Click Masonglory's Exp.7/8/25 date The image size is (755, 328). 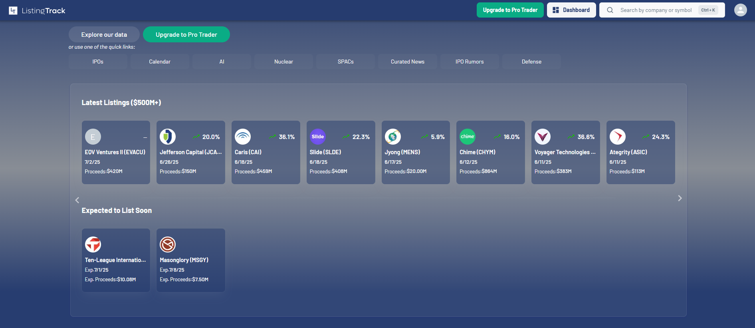172,270
